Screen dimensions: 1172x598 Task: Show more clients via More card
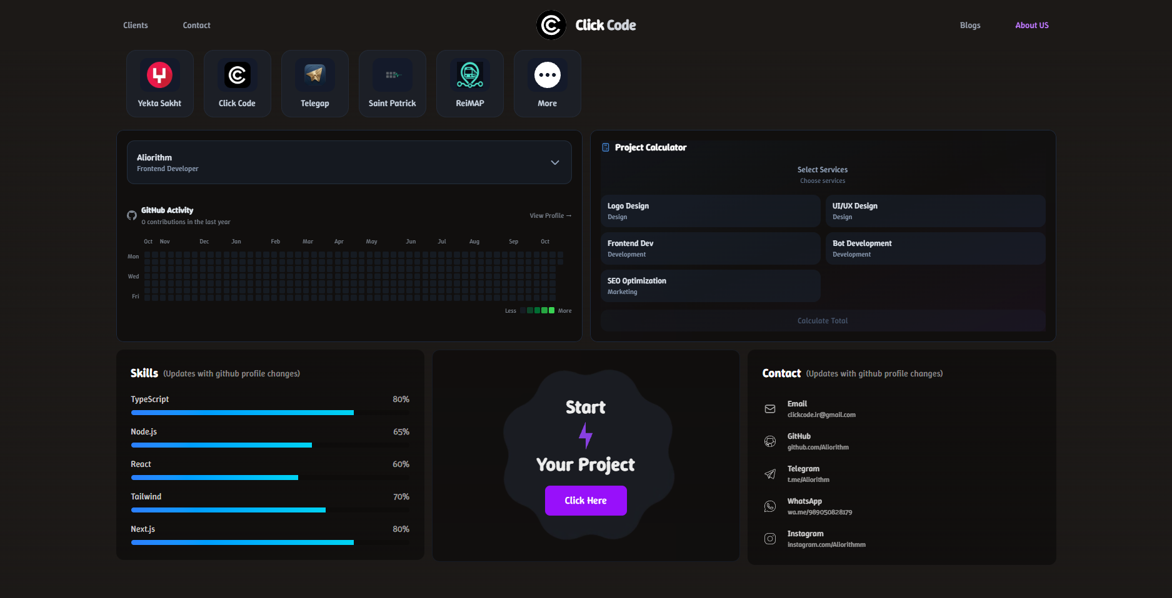coord(547,84)
